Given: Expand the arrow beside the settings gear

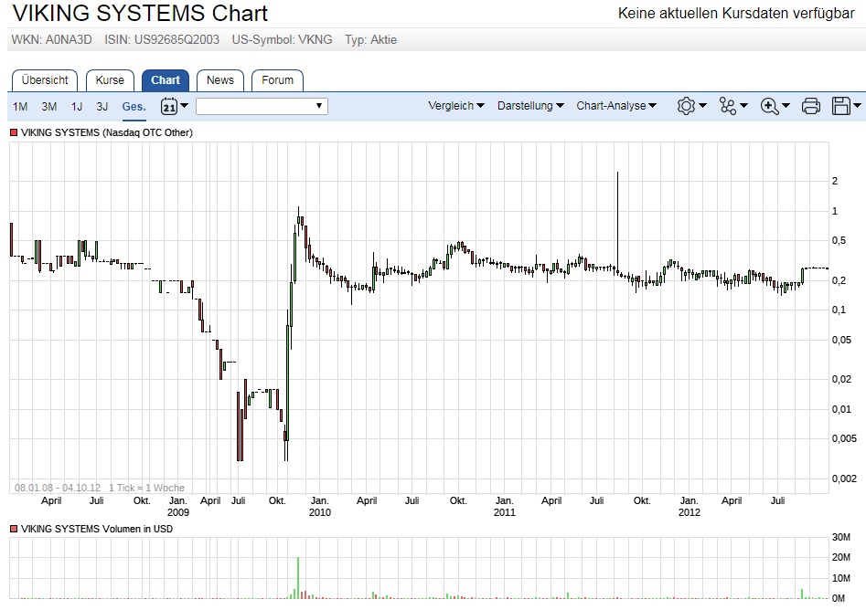Looking at the screenshot, I should tap(702, 105).
